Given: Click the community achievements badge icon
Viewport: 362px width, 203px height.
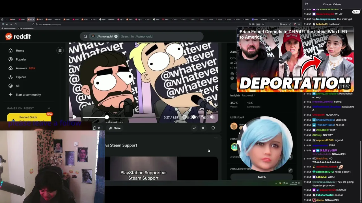Looking at the screenshot, I should [234, 147].
